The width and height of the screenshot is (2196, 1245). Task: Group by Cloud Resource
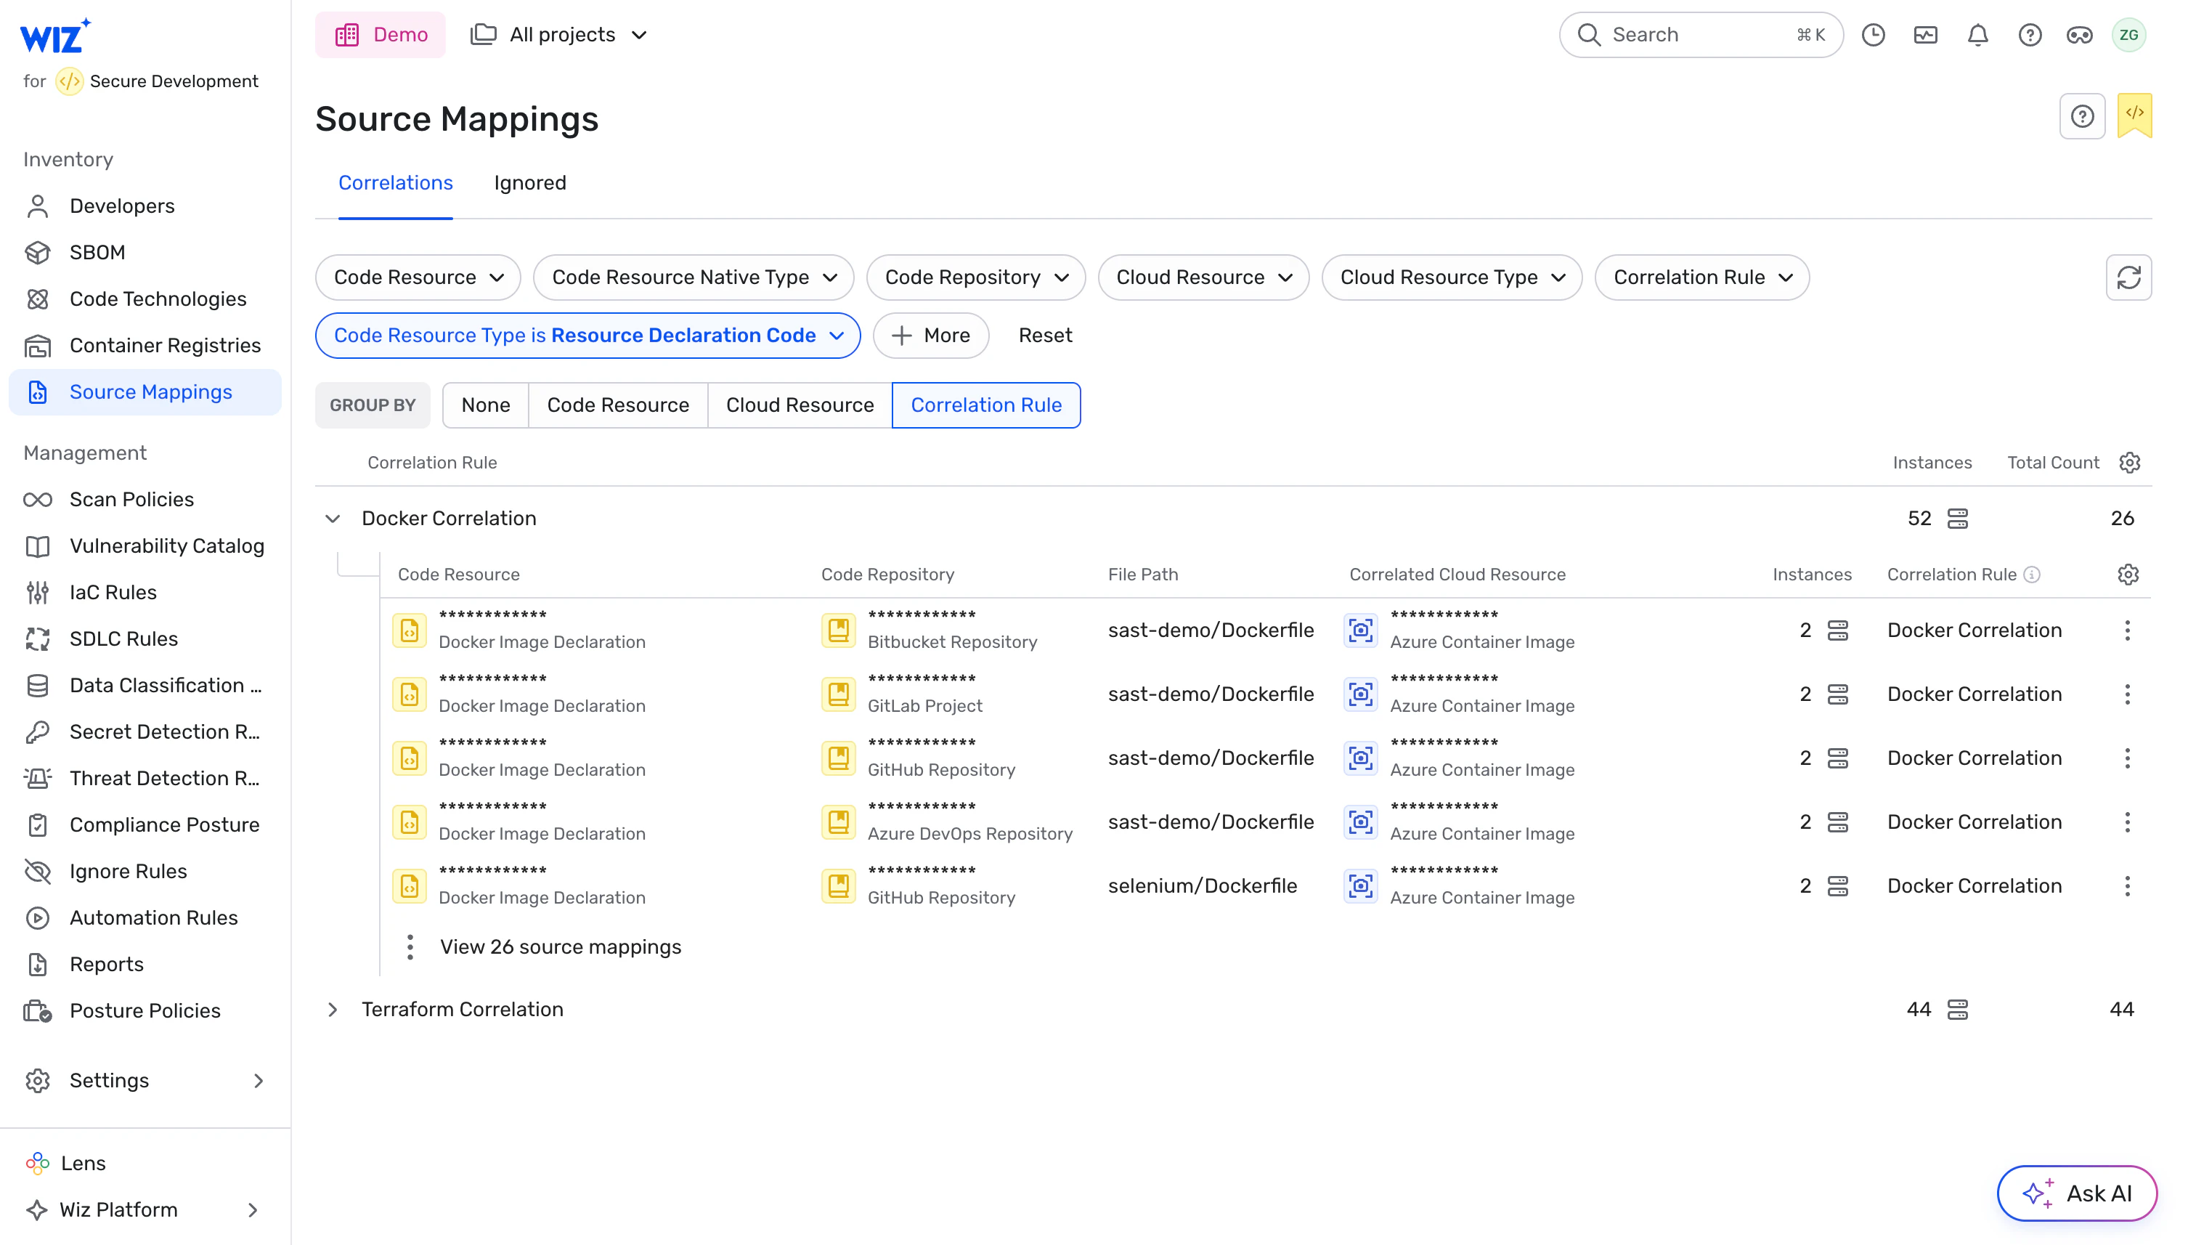[x=800, y=405]
